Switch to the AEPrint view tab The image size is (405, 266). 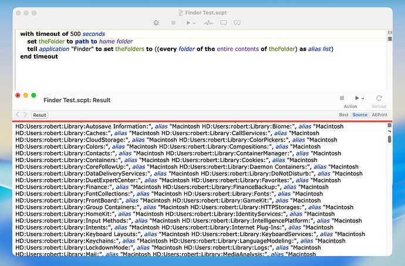(379, 115)
